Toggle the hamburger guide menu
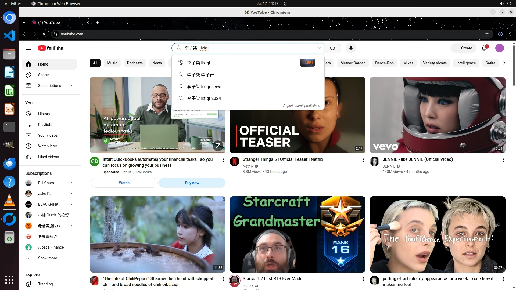The image size is (516, 290). point(28,48)
